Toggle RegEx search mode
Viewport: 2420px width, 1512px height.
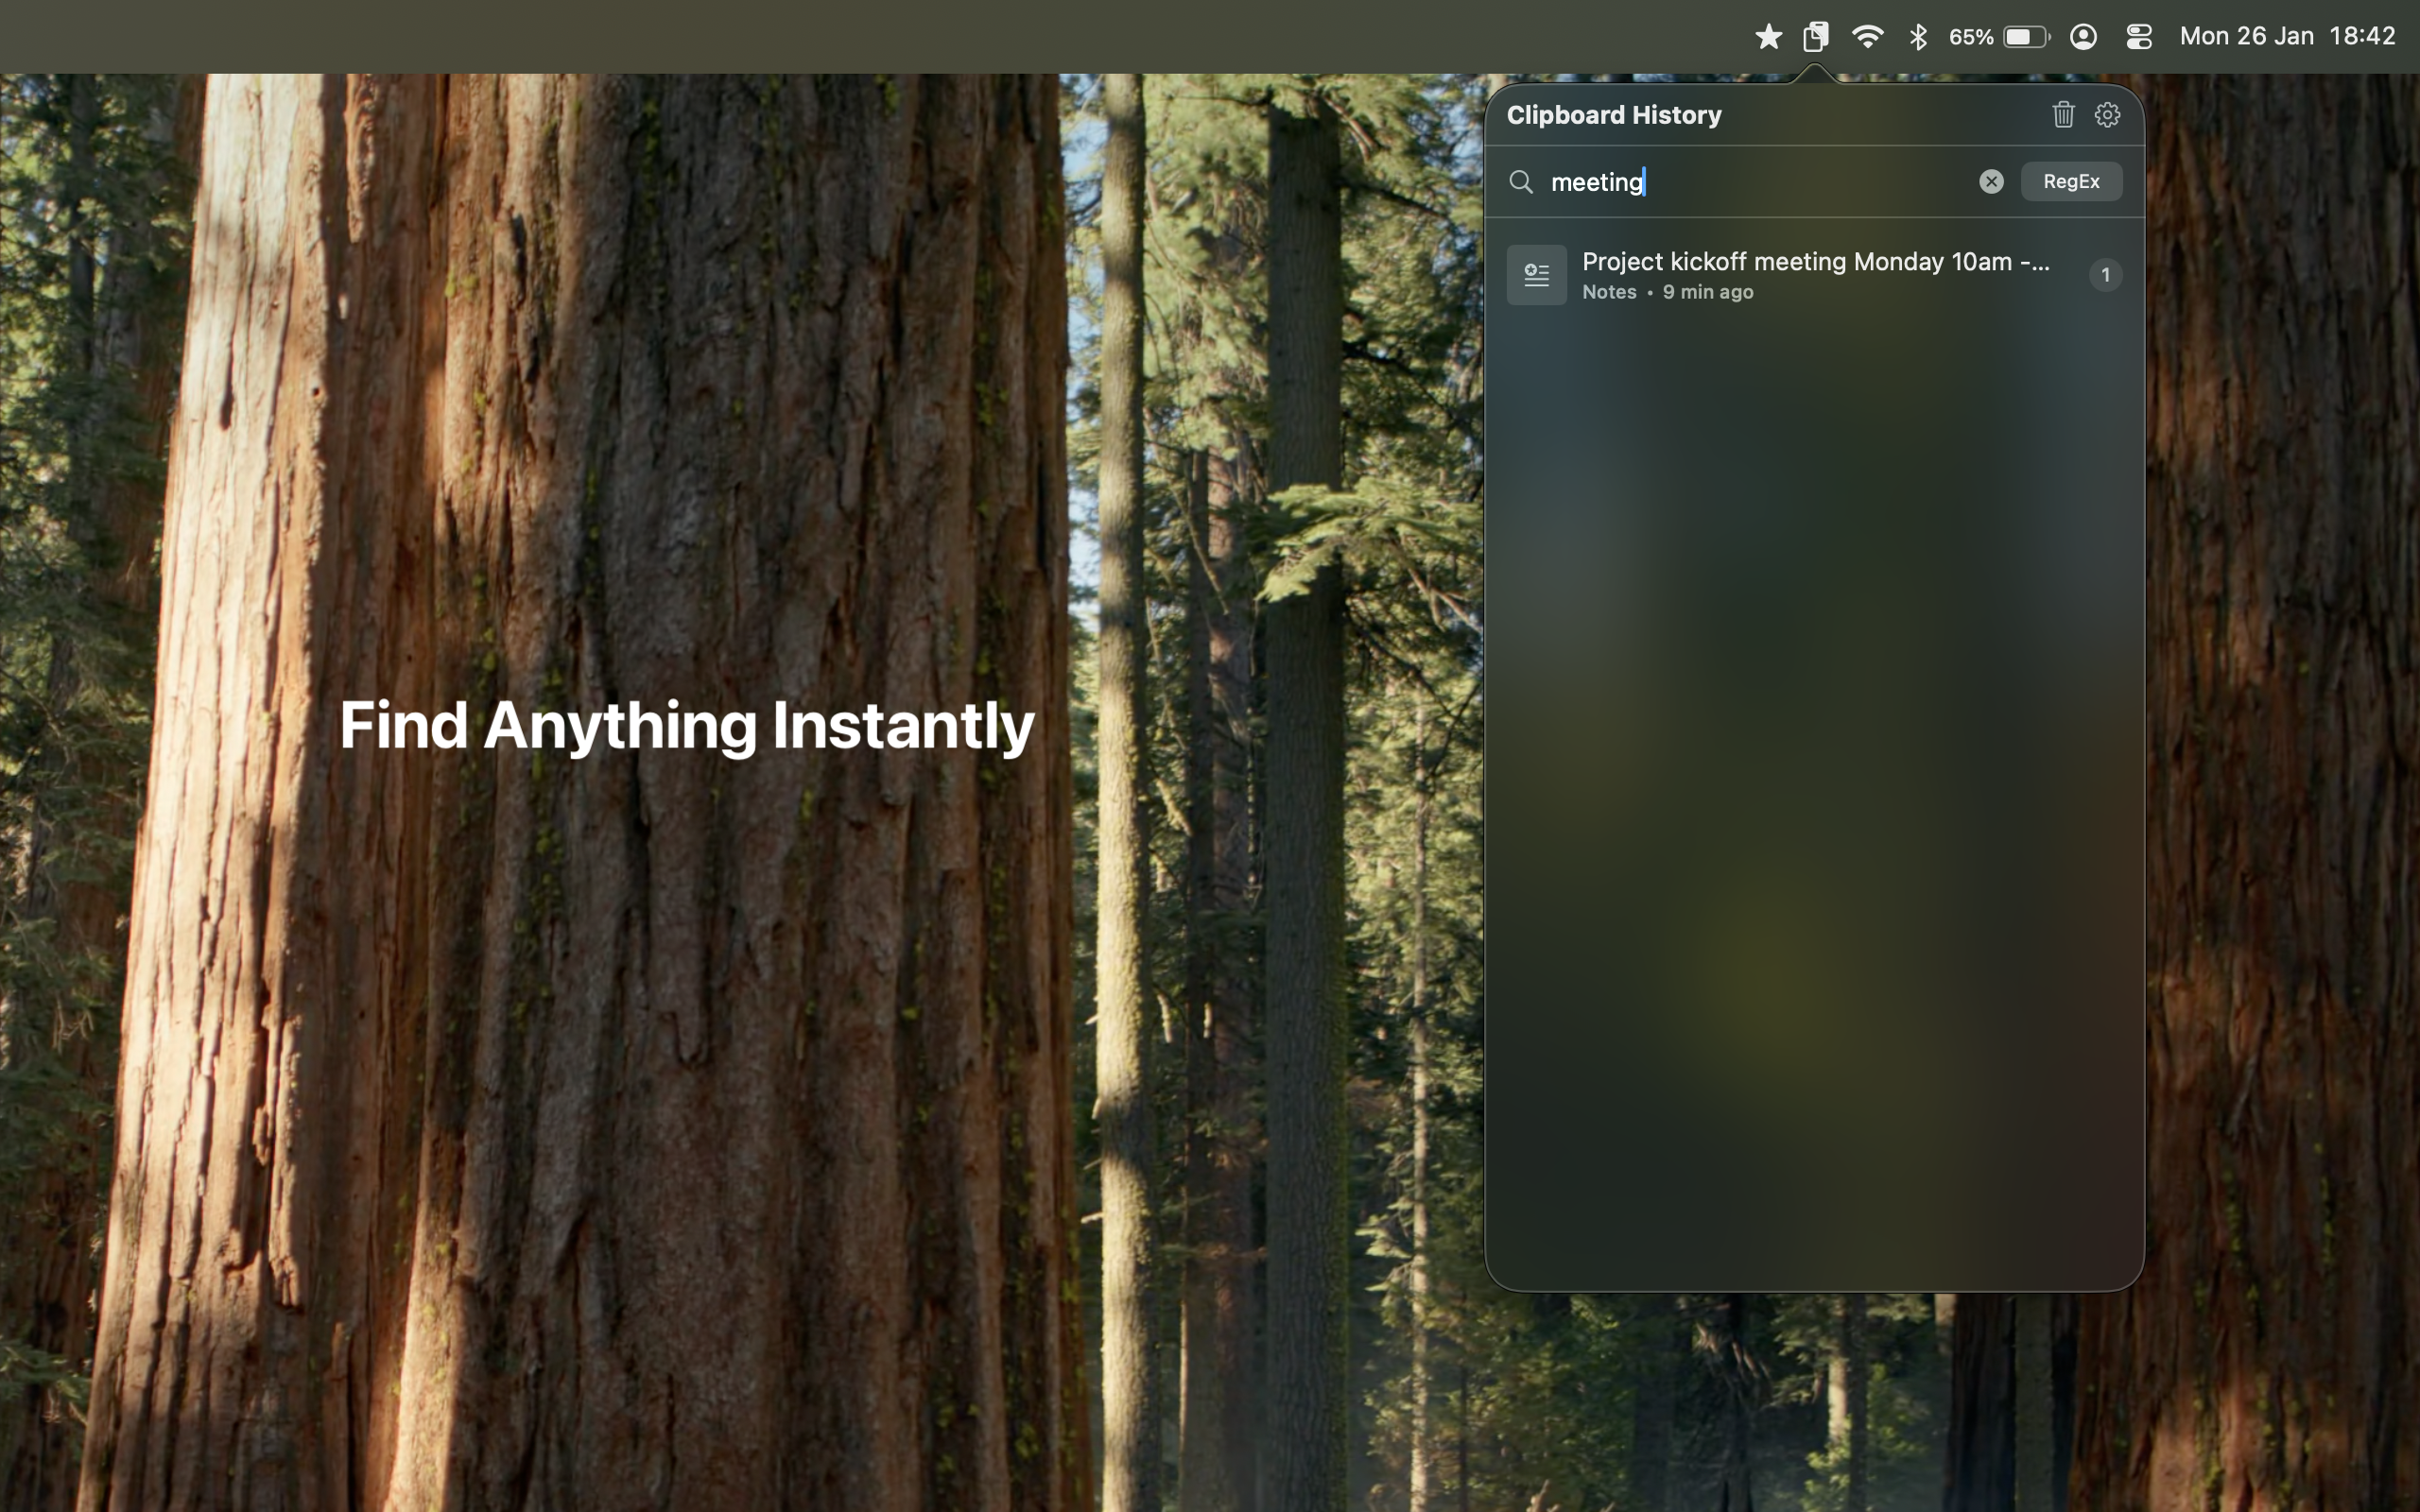click(2070, 181)
